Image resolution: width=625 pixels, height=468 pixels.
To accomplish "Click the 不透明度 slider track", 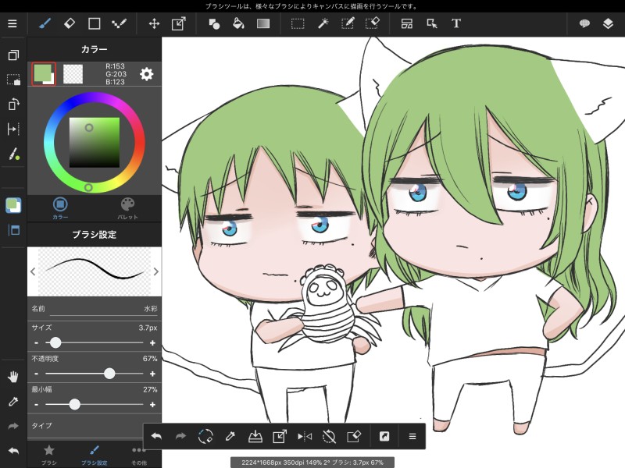I will (x=95, y=374).
